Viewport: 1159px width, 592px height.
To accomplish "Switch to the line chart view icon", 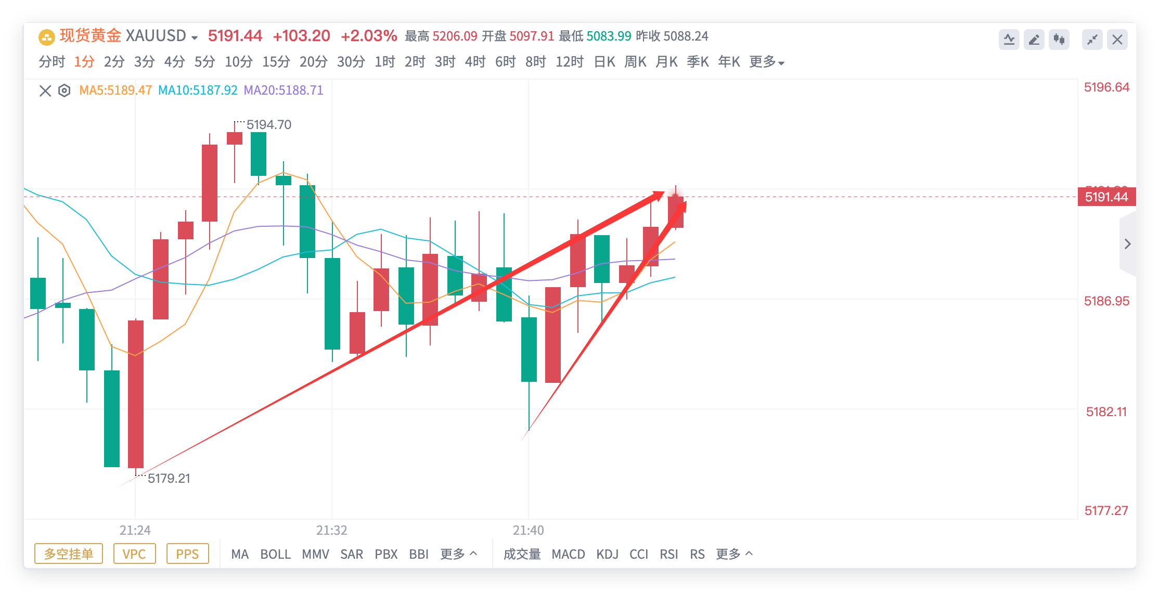I will (x=1010, y=39).
